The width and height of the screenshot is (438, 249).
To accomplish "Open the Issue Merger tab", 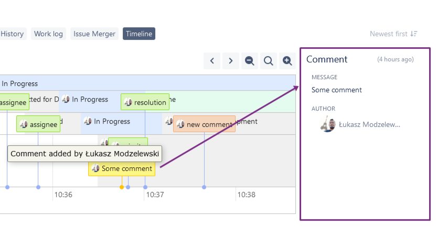I will click(94, 34).
